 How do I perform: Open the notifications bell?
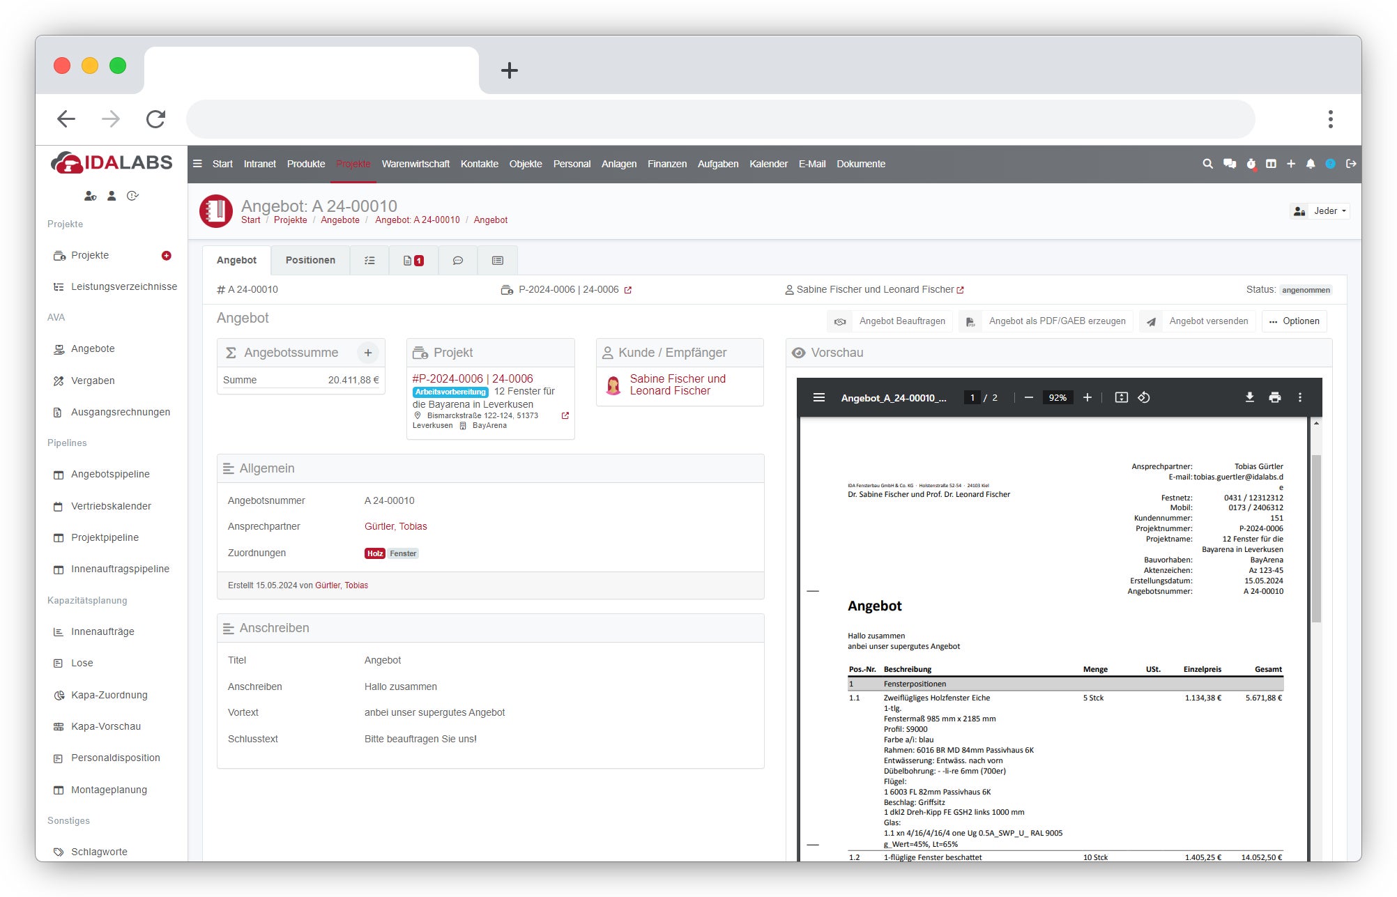(1311, 164)
